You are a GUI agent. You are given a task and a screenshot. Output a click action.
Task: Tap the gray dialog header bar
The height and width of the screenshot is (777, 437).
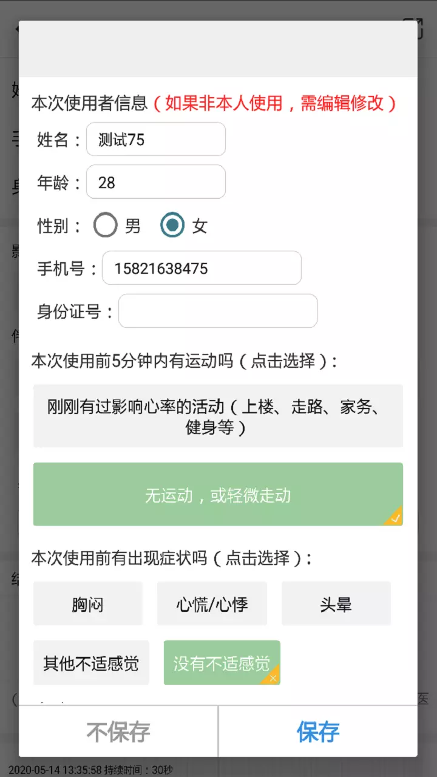click(218, 49)
